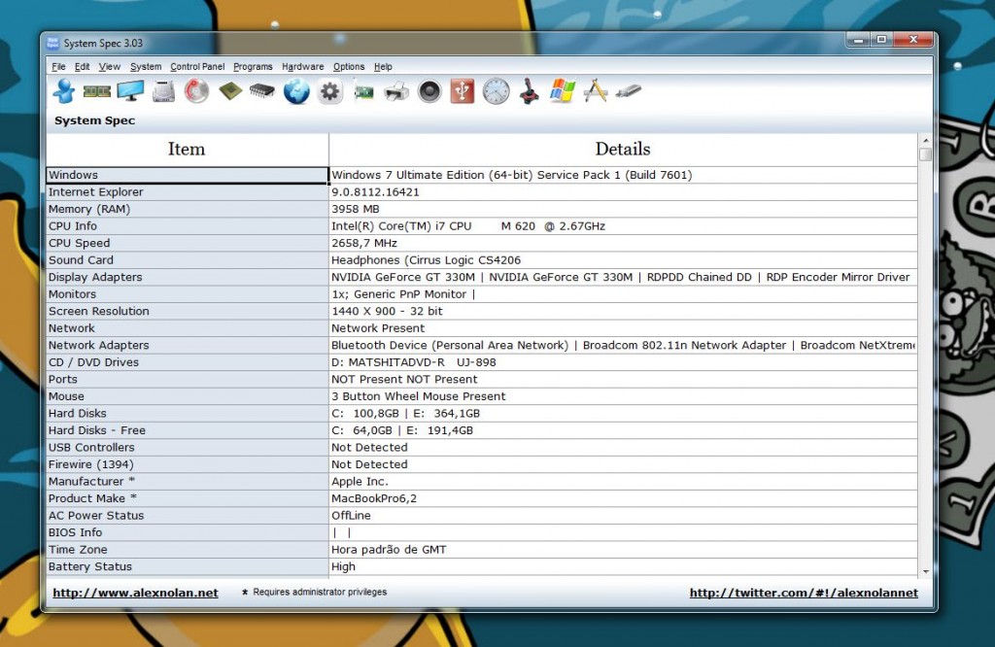Select the AC Power Status item cell

(187, 516)
